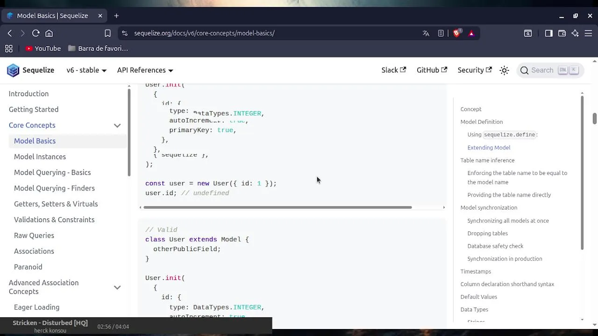Jump to Database safety check section
The image size is (598, 336).
(x=495, y=246)
